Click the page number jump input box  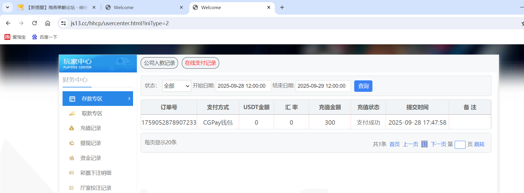point(460,145)
